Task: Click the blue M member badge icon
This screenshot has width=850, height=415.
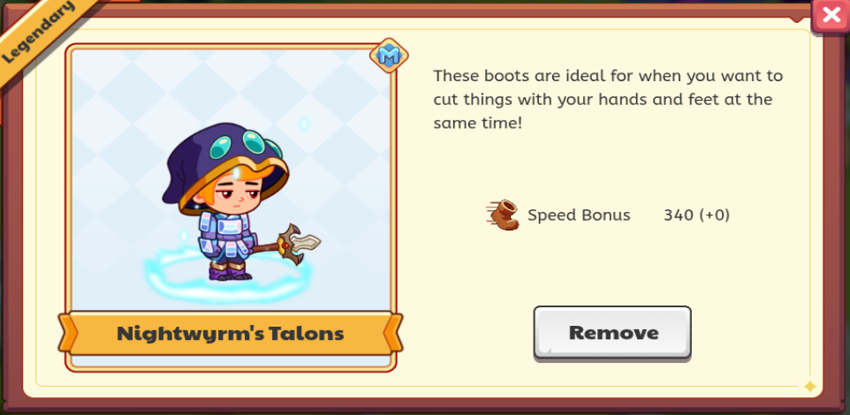Action: 389,56
